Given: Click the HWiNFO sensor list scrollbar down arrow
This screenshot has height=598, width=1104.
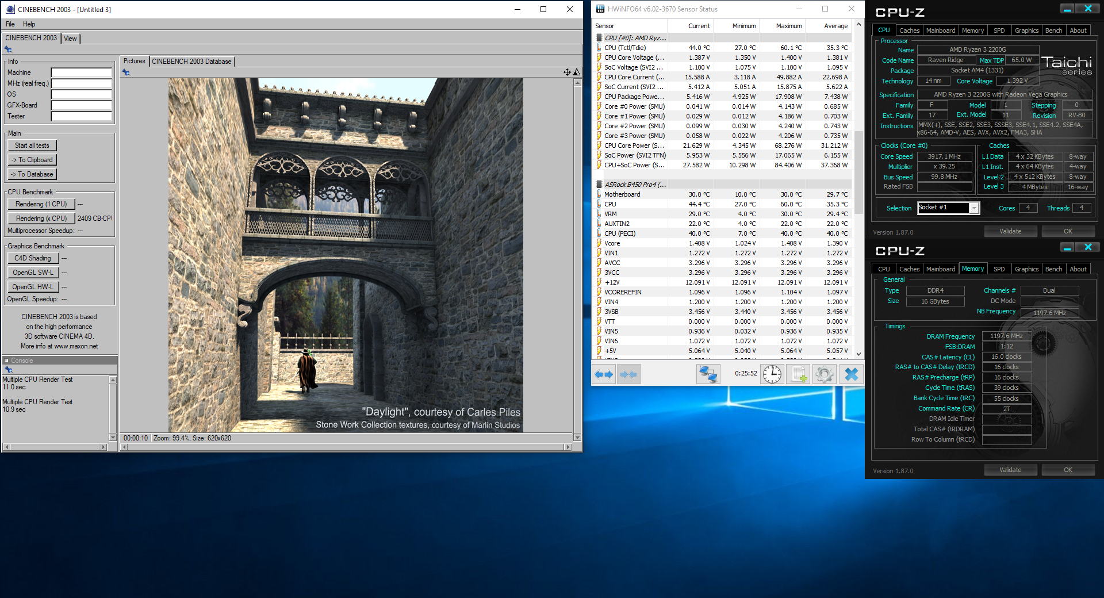Looking at the screenshot, I should click(x=859, y=354).
